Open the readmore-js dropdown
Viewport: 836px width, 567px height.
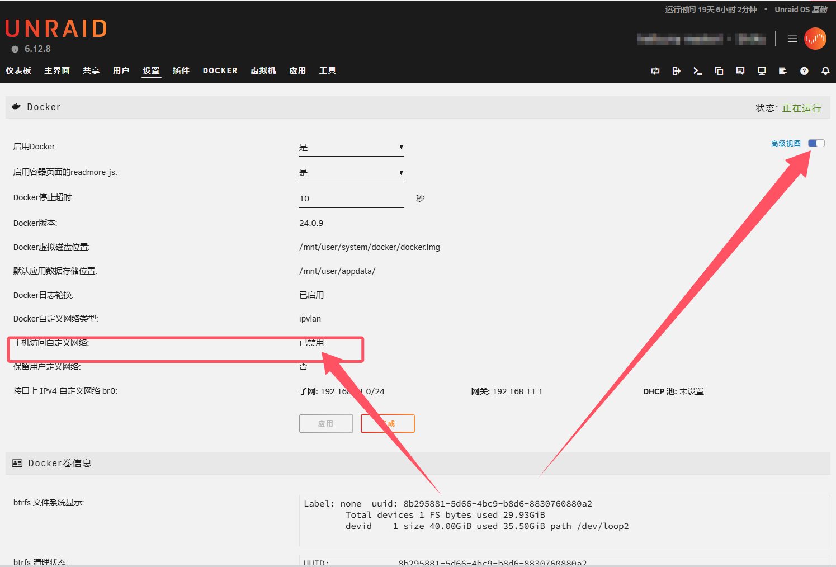click(351, 173)
